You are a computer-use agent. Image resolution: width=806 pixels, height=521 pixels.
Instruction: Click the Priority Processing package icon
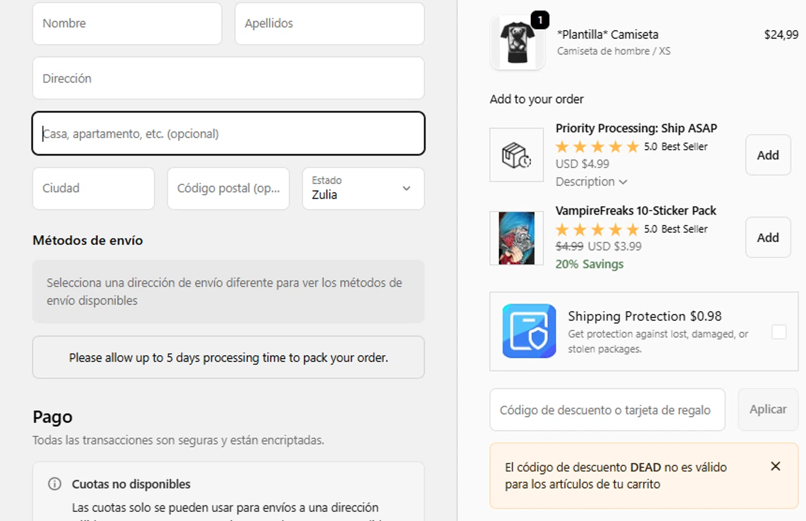(x=516, y=155)
